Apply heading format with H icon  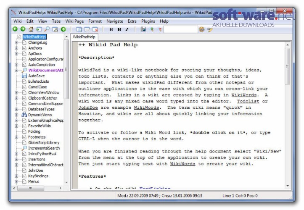tap(111, 29)
